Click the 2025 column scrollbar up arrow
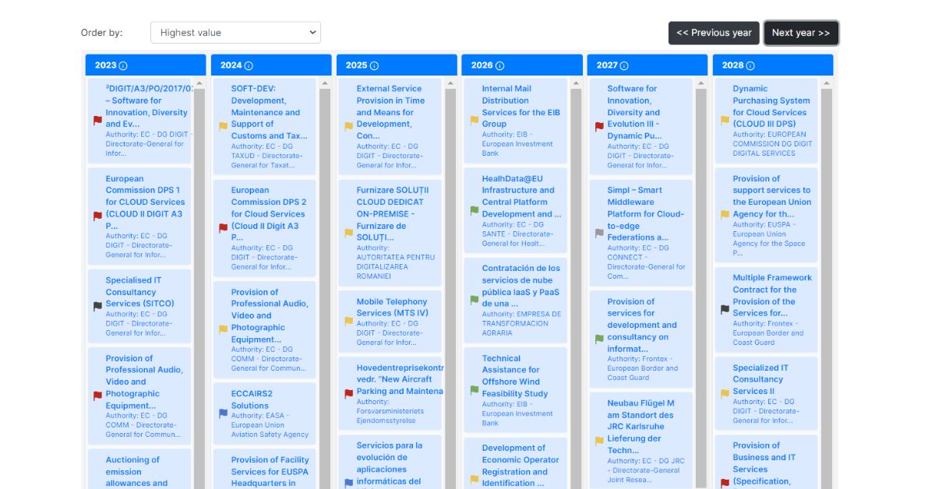The height and width of the screenshot is (489, 935). [x=450, y=83]
